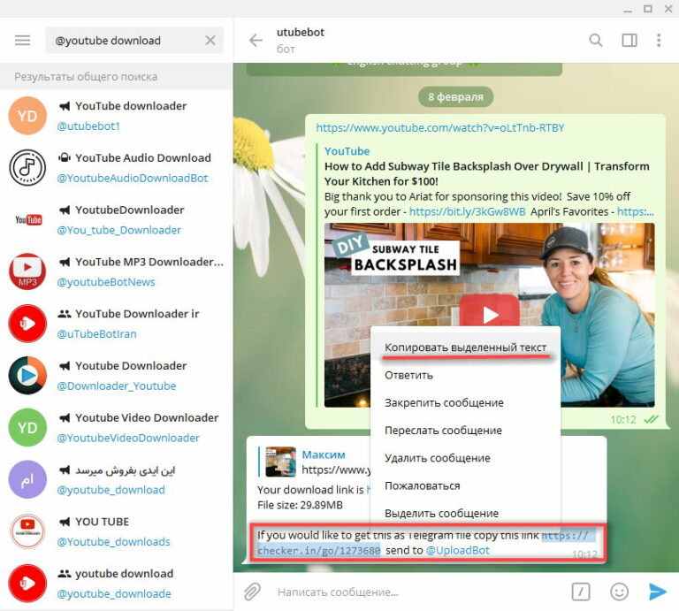Click the '@youtube download' search field
Viewport: 679px width, 611px height.
point(134,41)
